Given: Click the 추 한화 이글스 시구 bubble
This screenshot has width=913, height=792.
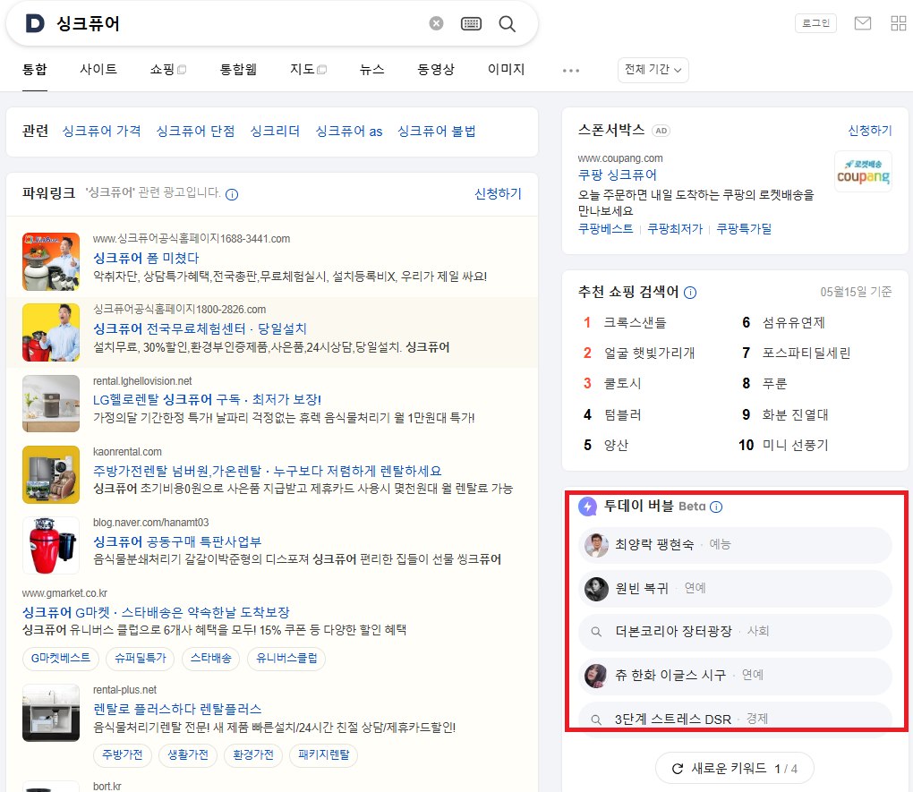Looking at the screenshot, I should click(735, 676).
